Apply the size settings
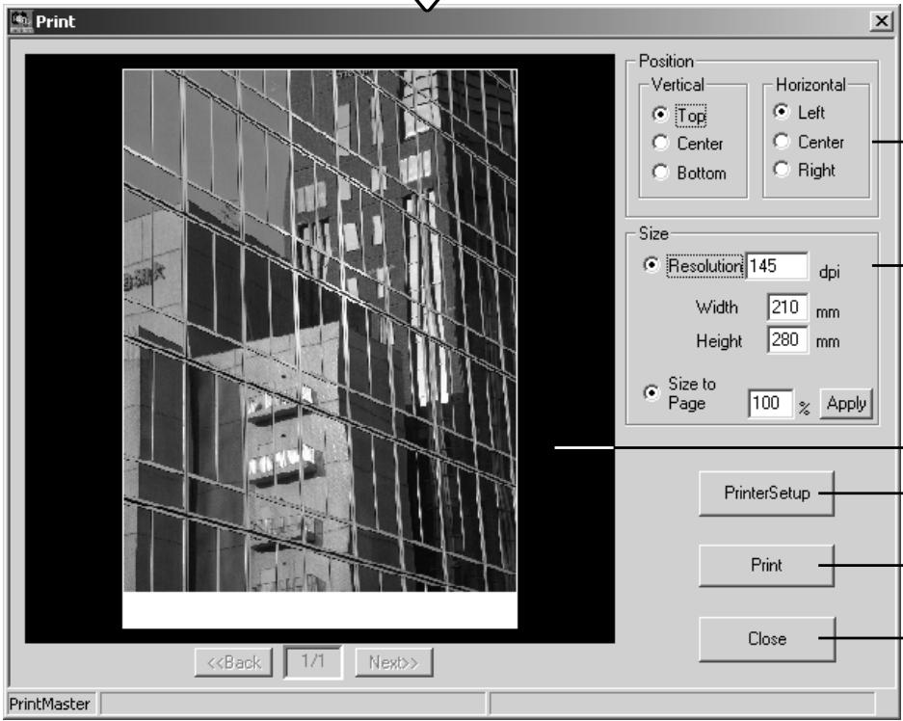 (x=846, y=404)
